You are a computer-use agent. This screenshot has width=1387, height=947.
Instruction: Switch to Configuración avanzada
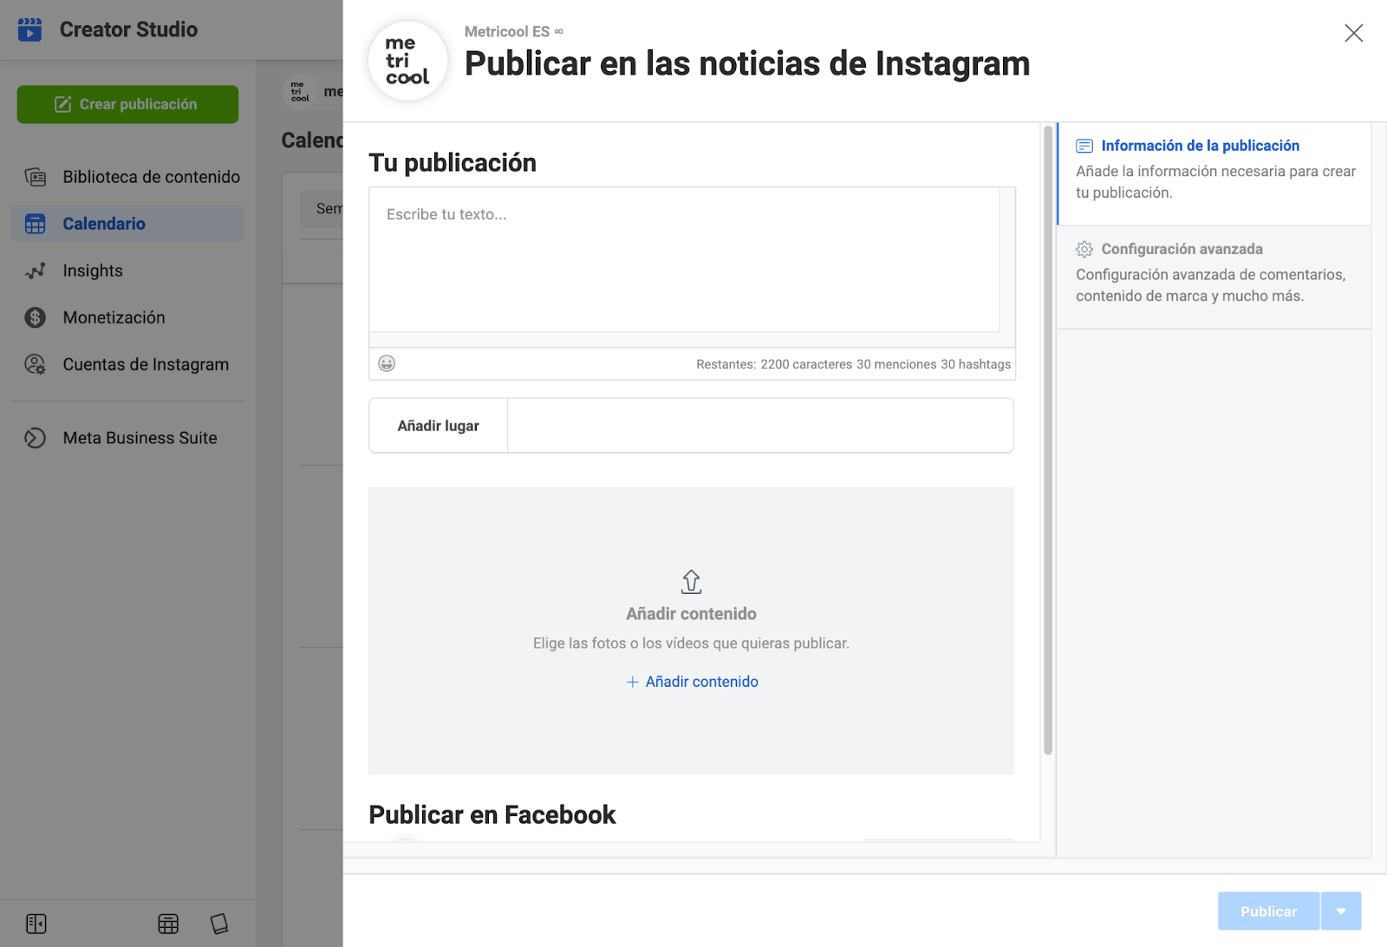pyautogui.click(x=1182, y=248)
